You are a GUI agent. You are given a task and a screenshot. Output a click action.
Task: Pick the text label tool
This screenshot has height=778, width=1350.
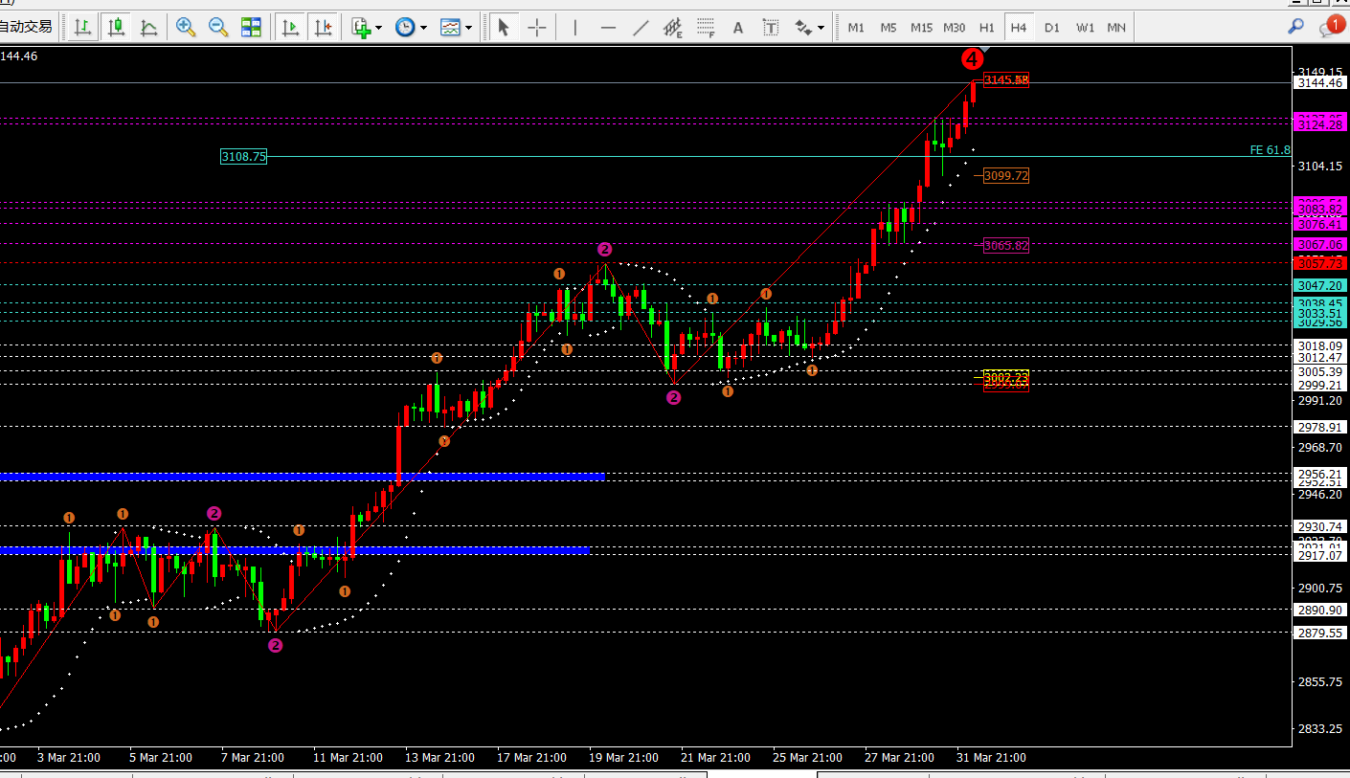click(x=738, y=28)
